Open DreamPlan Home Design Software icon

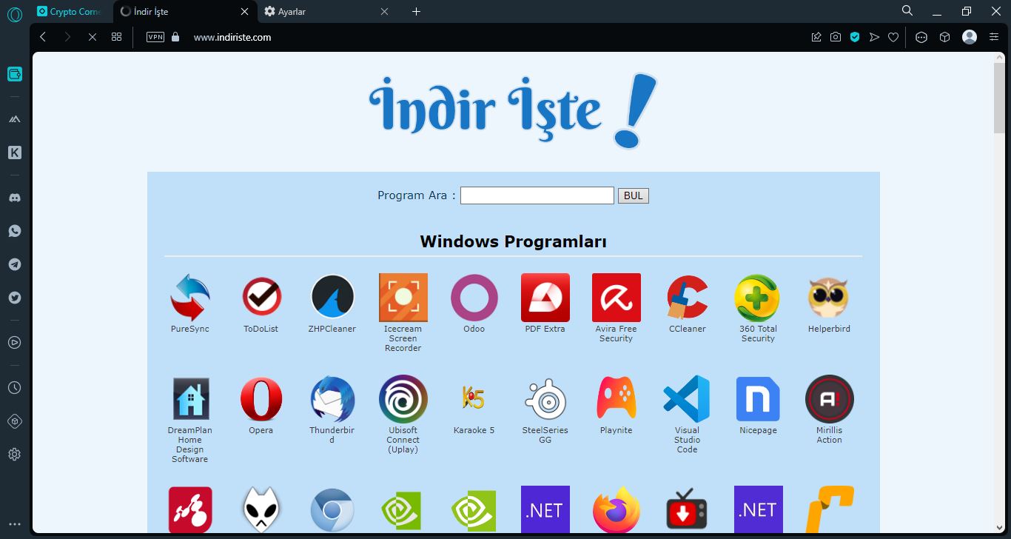[x=190, y=399]
